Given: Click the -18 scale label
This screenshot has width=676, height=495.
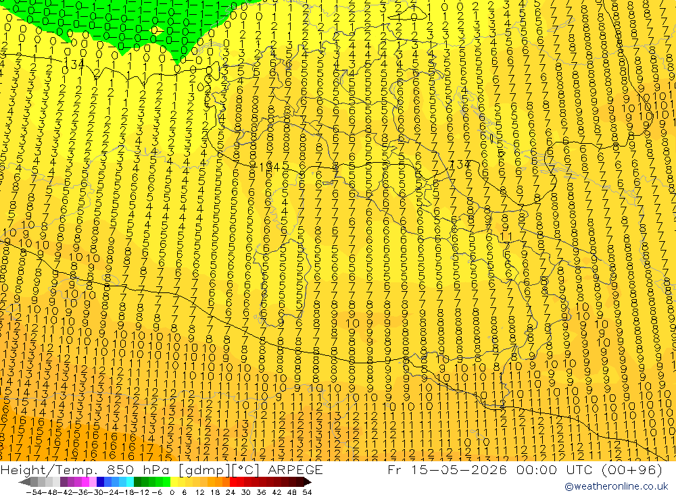Looking at the screenshot, I should pos(127,492).
